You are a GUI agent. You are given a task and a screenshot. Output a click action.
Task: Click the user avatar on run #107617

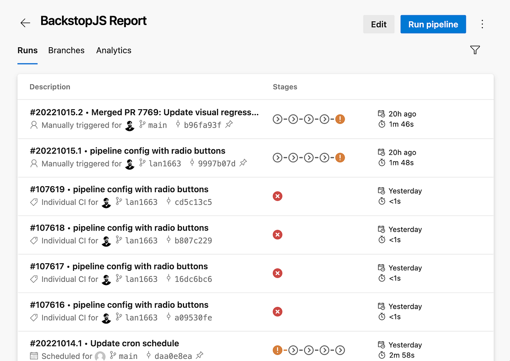[107, 279]
